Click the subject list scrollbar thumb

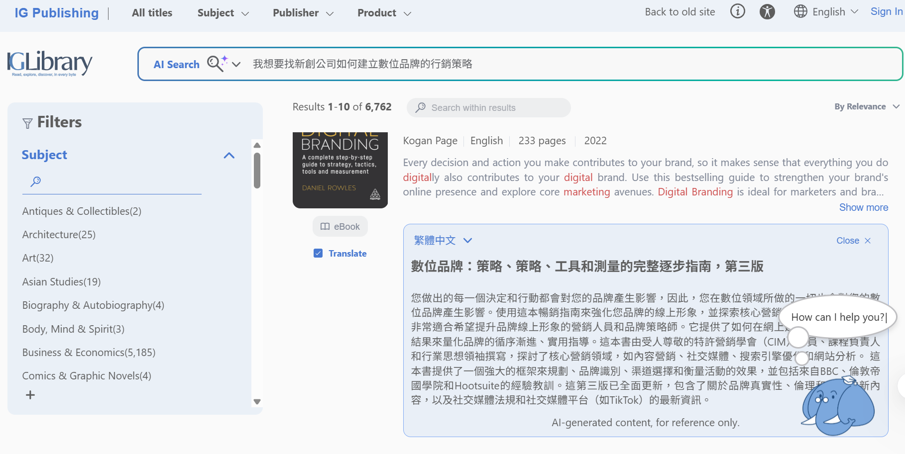click(257, 171)
